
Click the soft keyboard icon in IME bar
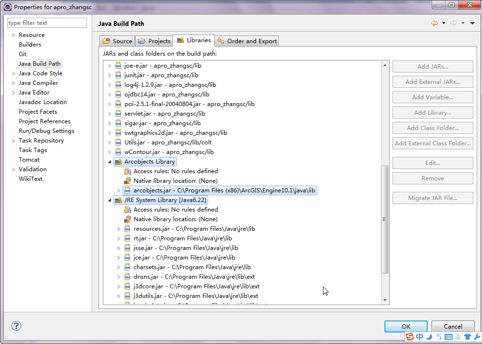[448, 337]
